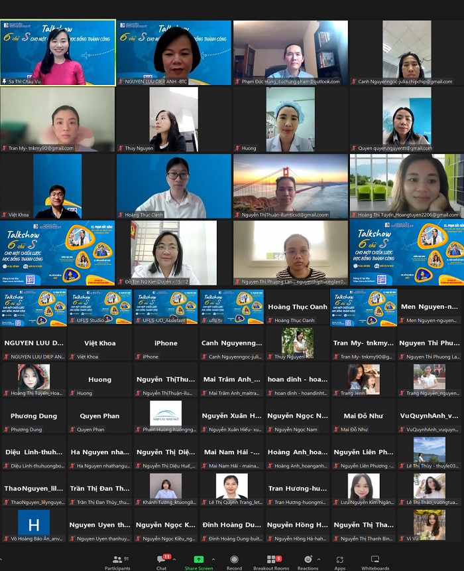Open the Reactions menu
This screenshot has height=571, width=464.
pos(308,562)
